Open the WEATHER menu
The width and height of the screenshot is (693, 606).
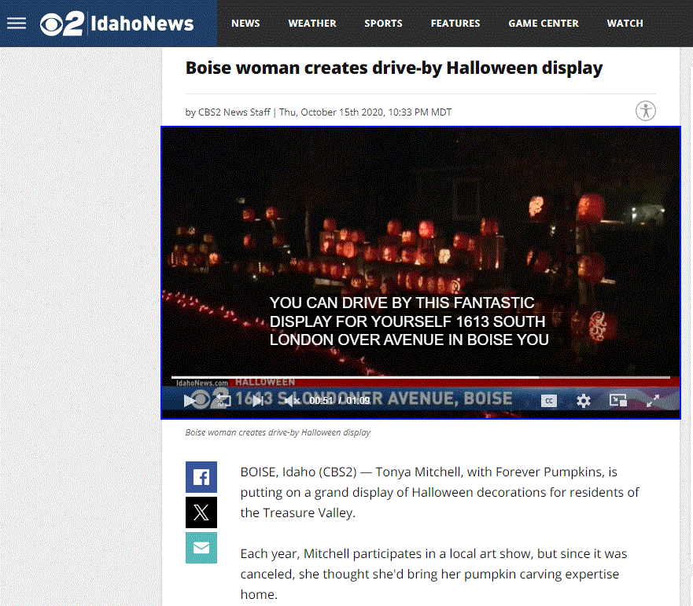click(312, 24)
